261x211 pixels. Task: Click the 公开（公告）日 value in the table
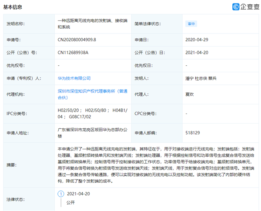tap(196, 52)
